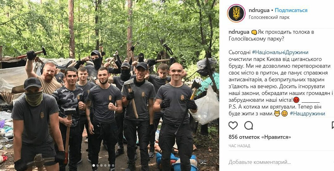
Task: Jump to the last carousel dot
Action: pyautogui.click(x=113, y=165)
